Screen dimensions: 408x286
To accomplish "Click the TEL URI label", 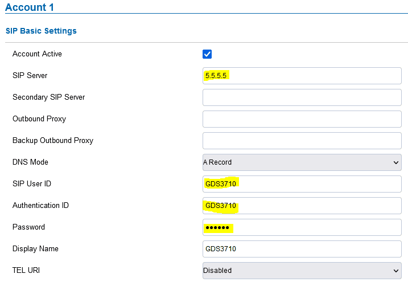I will click(x=26, y=271).
